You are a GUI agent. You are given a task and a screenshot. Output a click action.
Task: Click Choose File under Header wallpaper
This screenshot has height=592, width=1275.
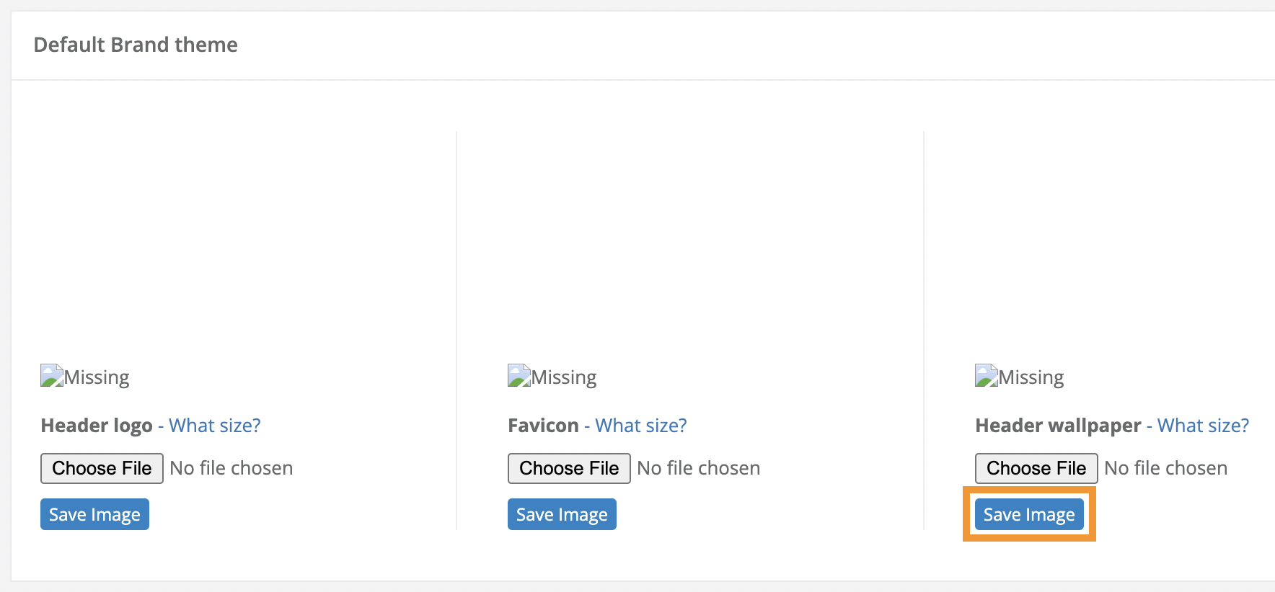pyautogui.click(x=1036, y=468)
